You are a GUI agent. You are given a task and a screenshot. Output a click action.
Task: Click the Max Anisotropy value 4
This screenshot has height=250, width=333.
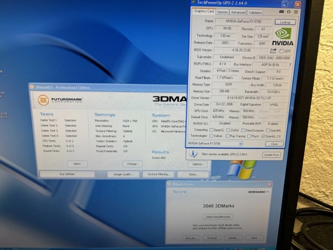[123, 136]
